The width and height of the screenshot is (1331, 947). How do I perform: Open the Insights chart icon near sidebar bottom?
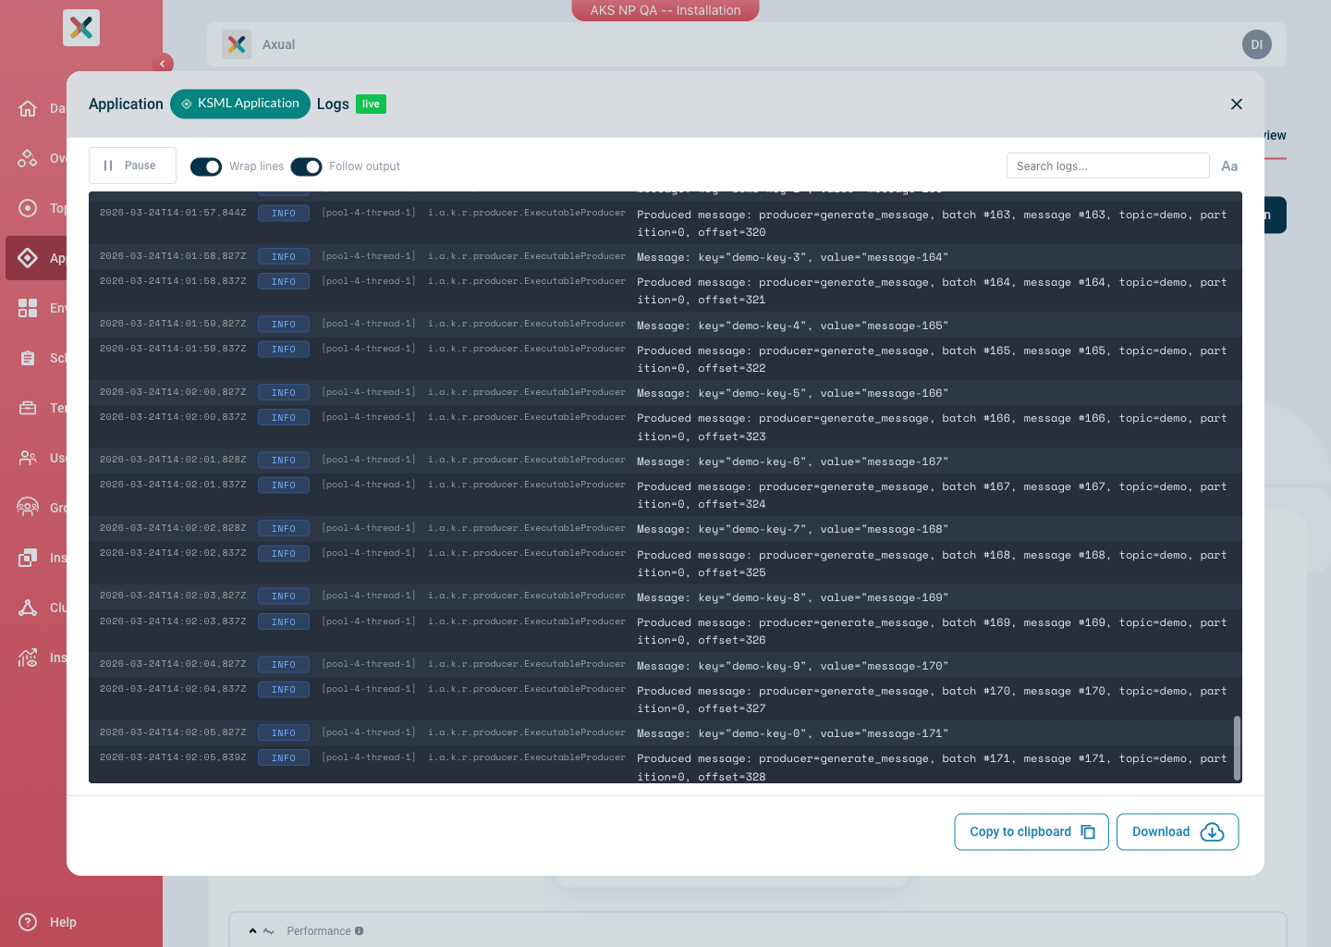pos(28,658)
